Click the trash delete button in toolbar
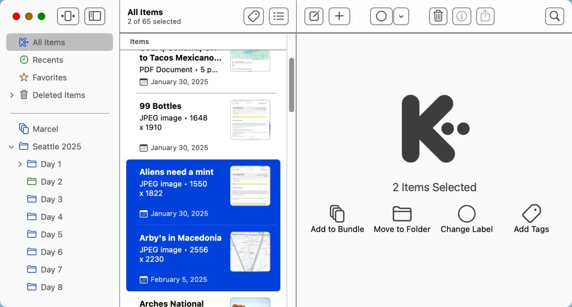Viewport: 572px width, 307px height. [x=438, y=16]
